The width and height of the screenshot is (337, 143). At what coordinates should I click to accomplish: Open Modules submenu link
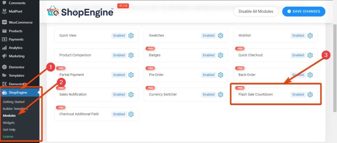(9, 115)
